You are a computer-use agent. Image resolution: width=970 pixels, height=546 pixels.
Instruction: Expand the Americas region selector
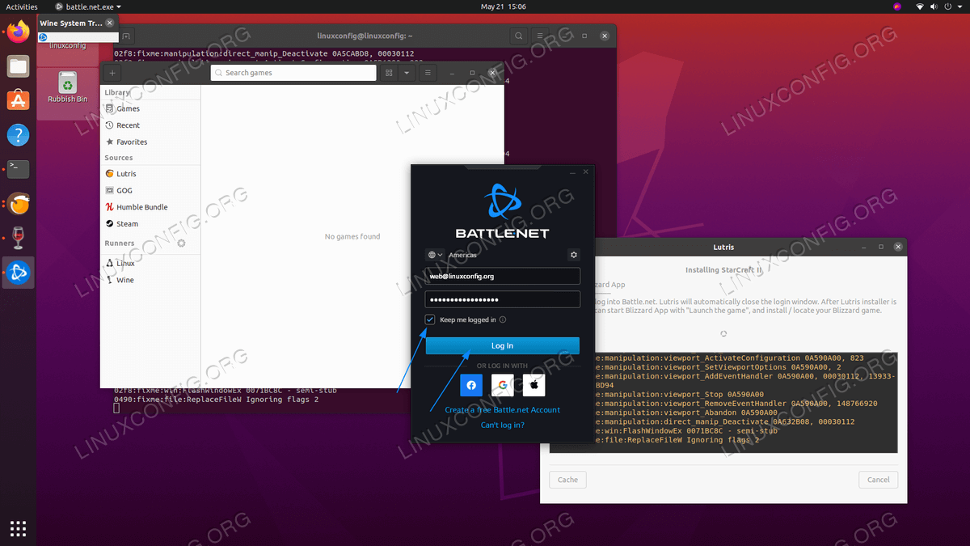coord(436,255)
